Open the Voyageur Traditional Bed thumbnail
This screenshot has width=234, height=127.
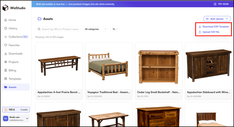109,66
